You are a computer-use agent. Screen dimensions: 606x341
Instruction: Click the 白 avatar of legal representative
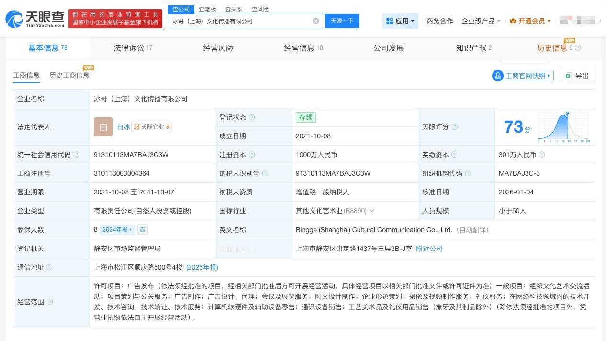[x=103, y=127]
